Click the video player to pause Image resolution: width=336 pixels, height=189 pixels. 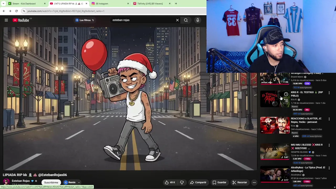130,98
